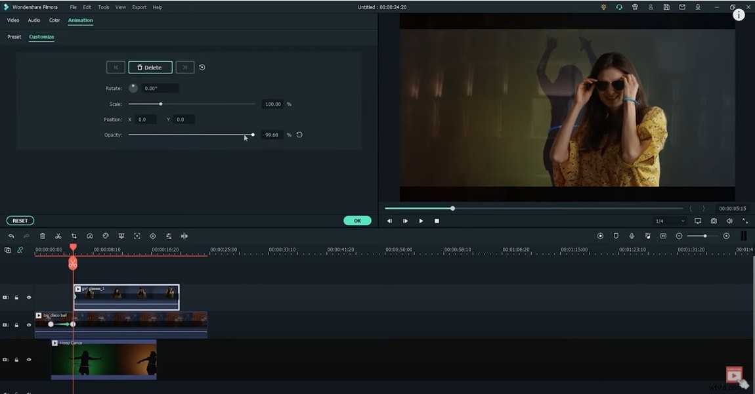
Task: Open Color correction from the timeline toolbar
Action: (106, 236)
